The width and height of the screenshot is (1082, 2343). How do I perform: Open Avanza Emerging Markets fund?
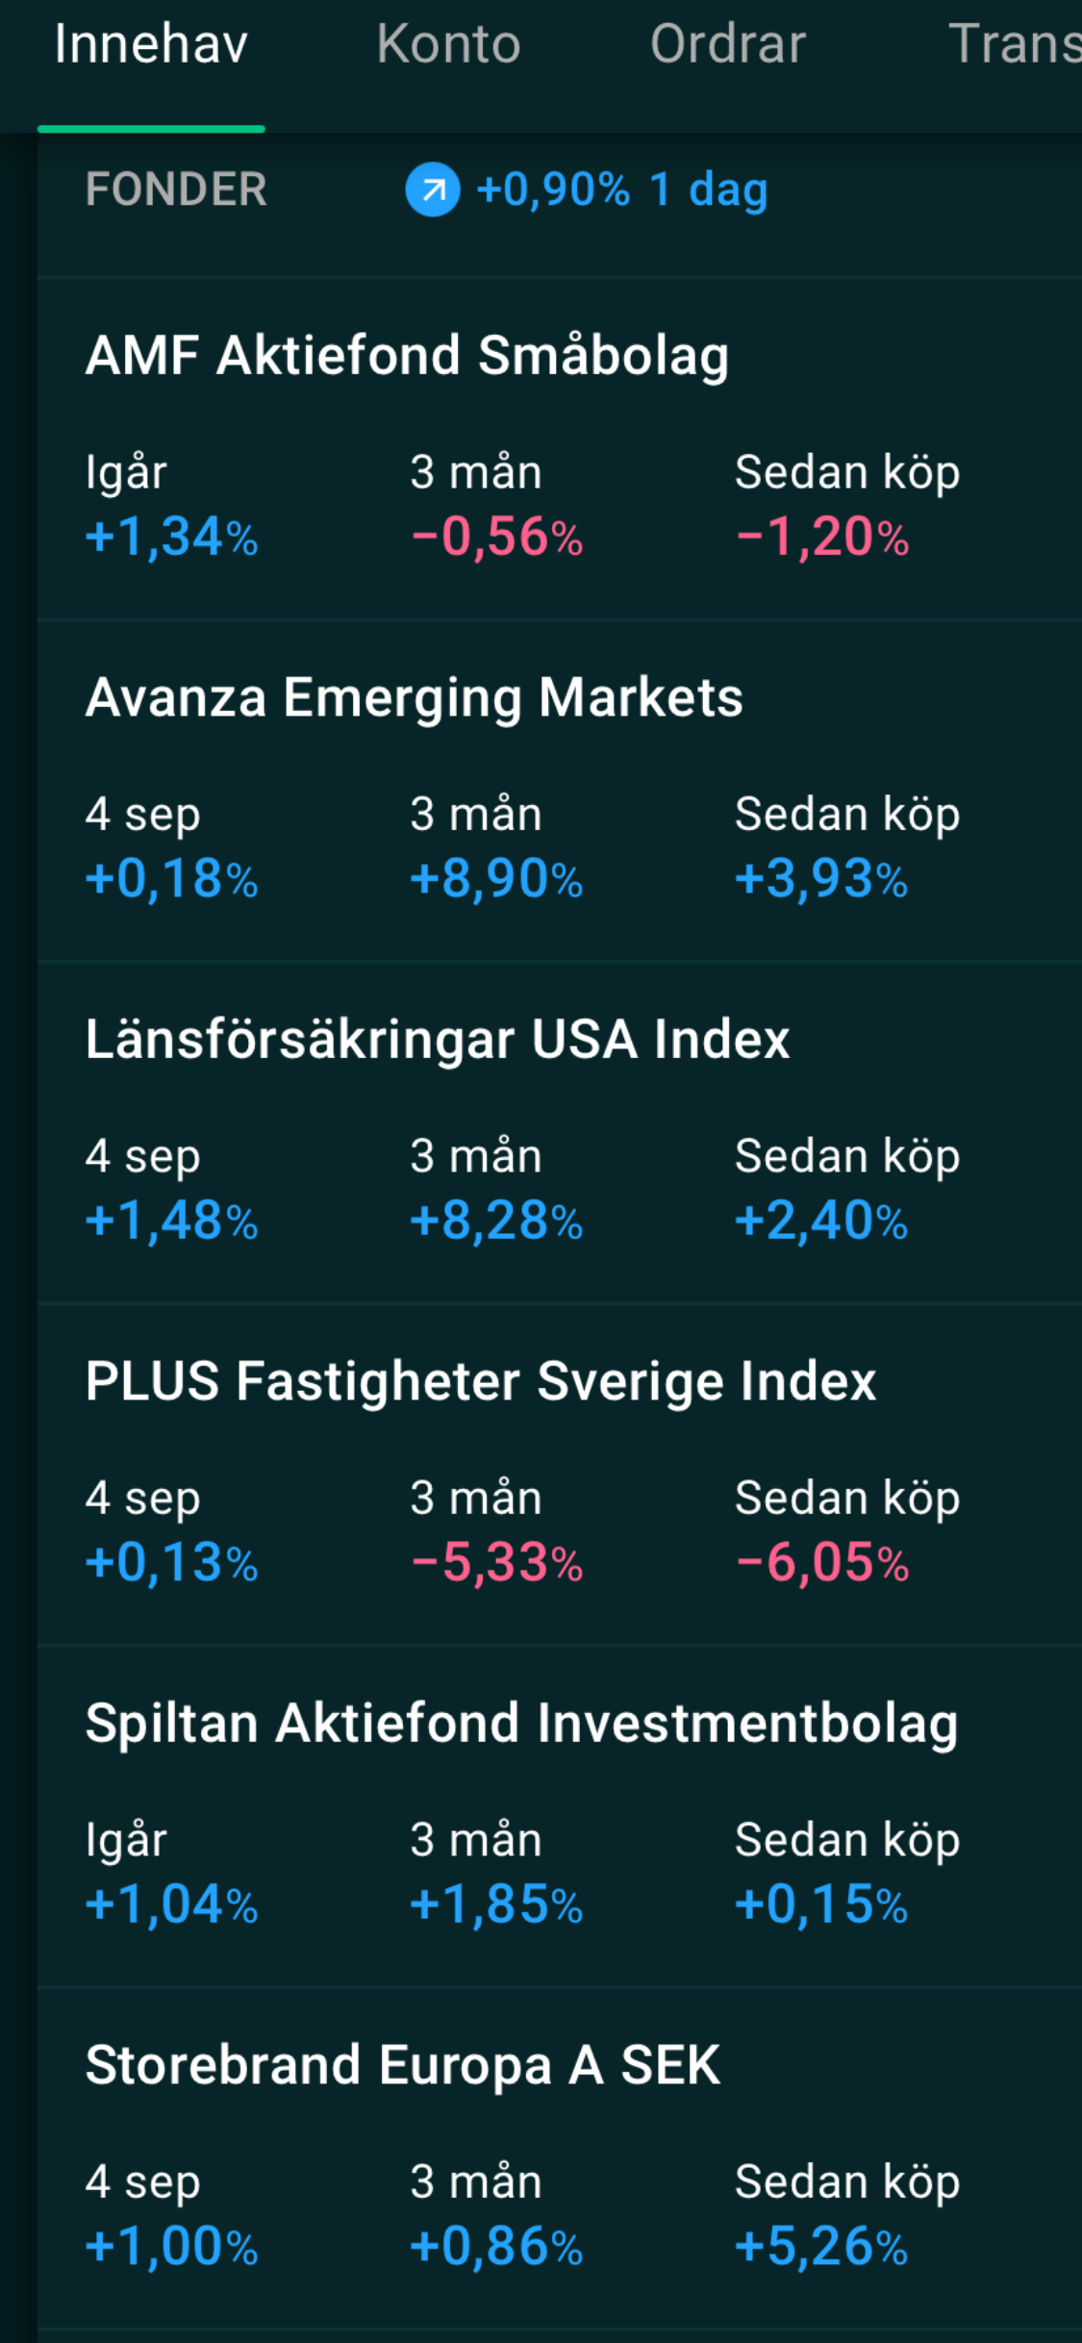(414, 697)
